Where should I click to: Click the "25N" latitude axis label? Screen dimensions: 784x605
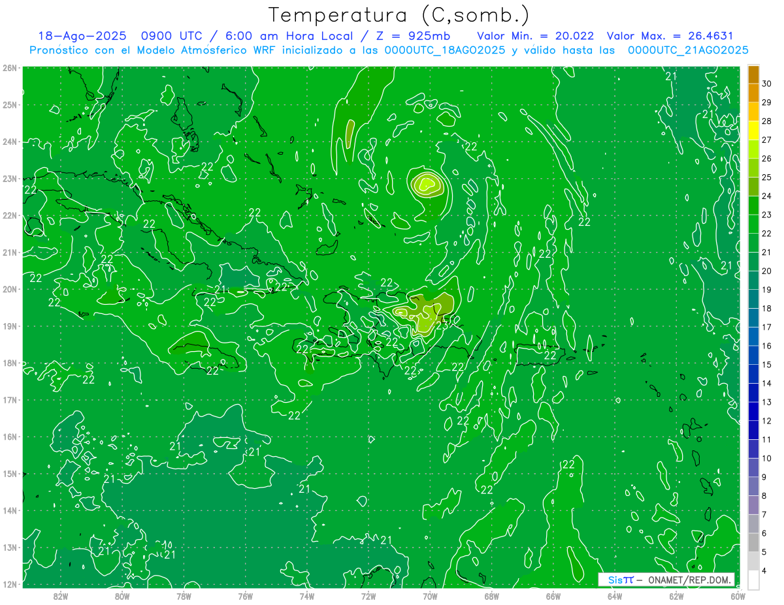click(x=10, y=104)
